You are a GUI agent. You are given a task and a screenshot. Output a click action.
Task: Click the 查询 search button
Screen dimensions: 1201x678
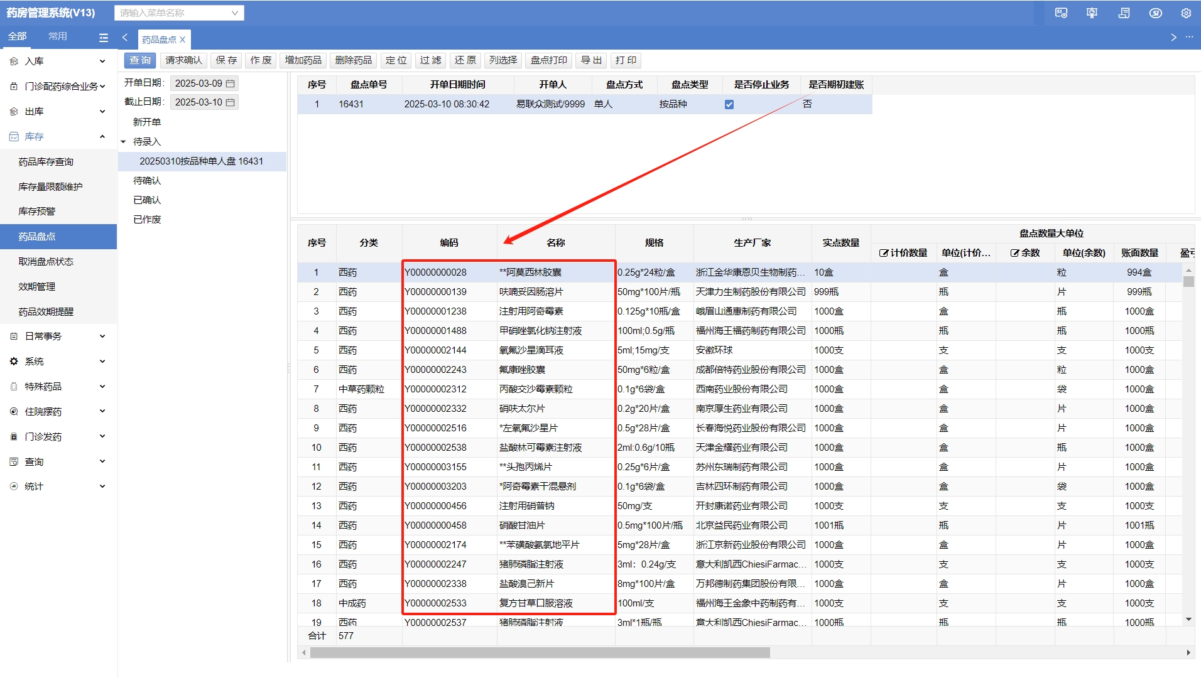point(140,60)
